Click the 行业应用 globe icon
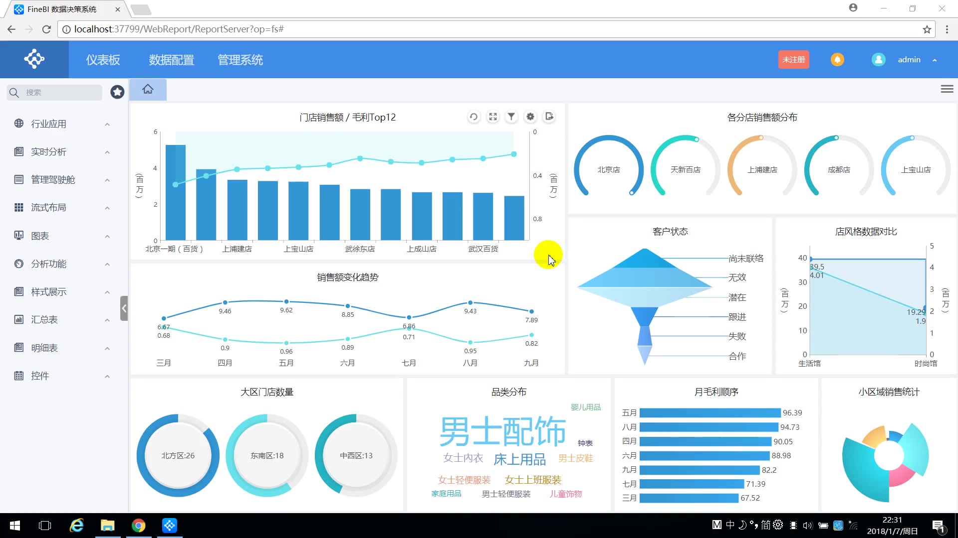 pyautogui.click(x=19, y=123)
